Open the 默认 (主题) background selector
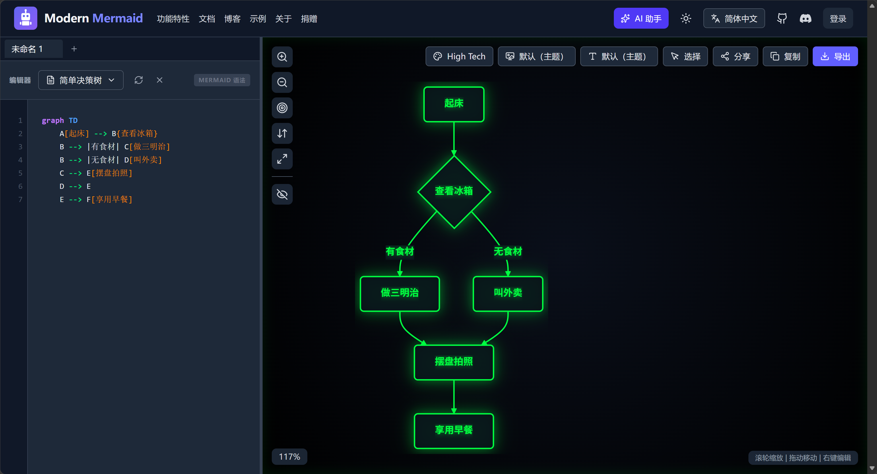Viewport: 877px width, 474px height. click(537, 56)
